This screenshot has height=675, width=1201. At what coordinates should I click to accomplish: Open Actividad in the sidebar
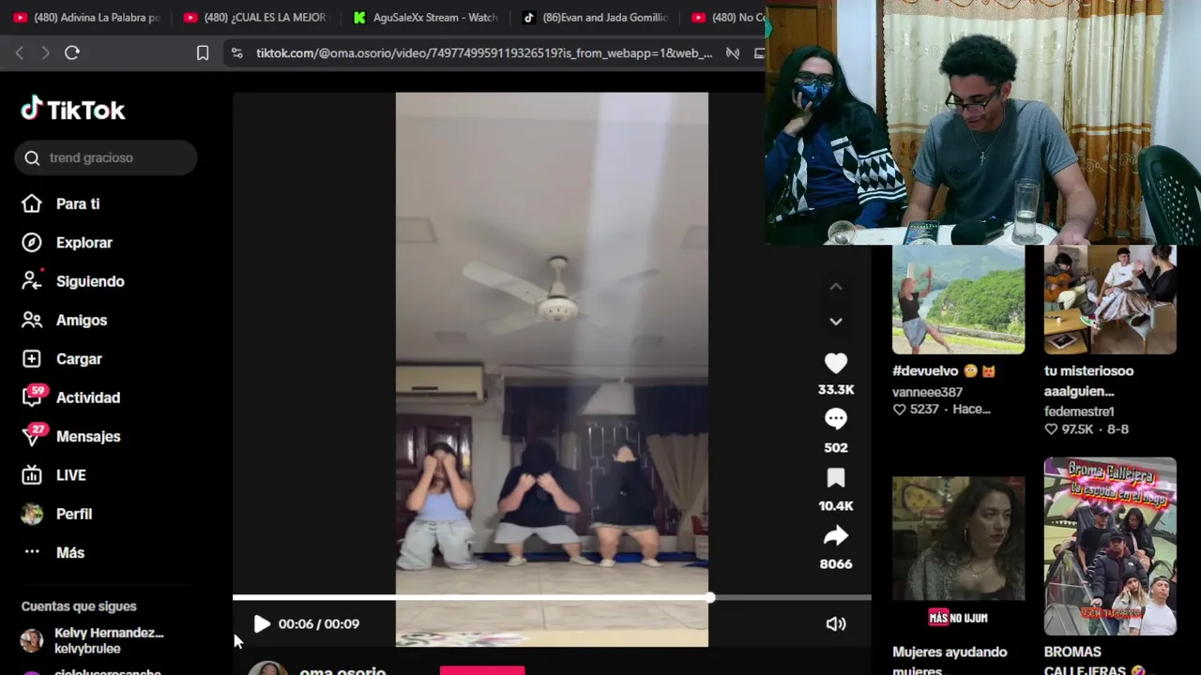[x=88, y=397]
